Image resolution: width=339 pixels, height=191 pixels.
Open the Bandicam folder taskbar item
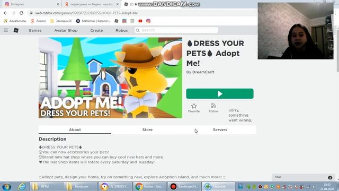[x=81, y=186]
